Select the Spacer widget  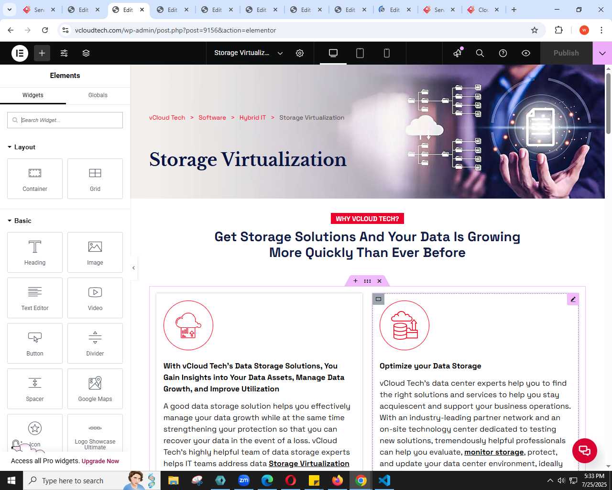(35, 389)
